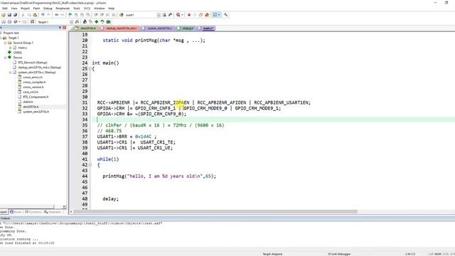Collapse the Source Group 1 node
Image resolution: width=455 pixels, height=256 pixels.
click(x=5, y=43)
